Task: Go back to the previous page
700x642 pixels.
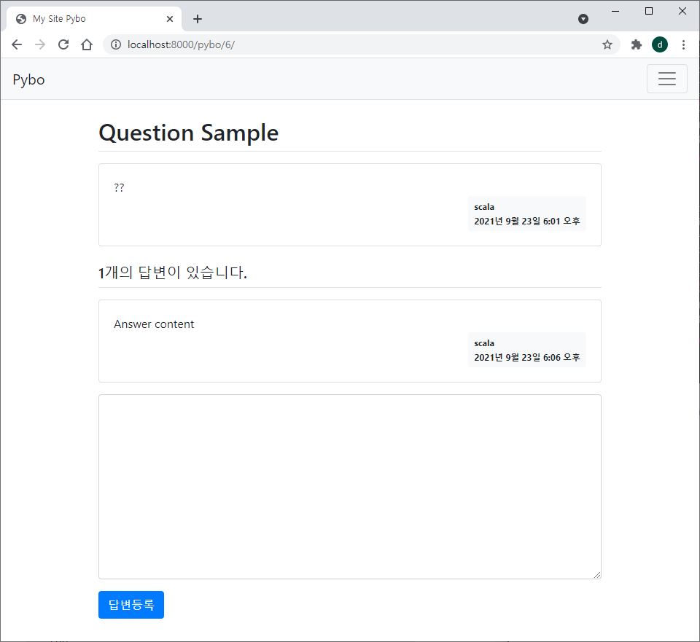Action: [17, 44]
